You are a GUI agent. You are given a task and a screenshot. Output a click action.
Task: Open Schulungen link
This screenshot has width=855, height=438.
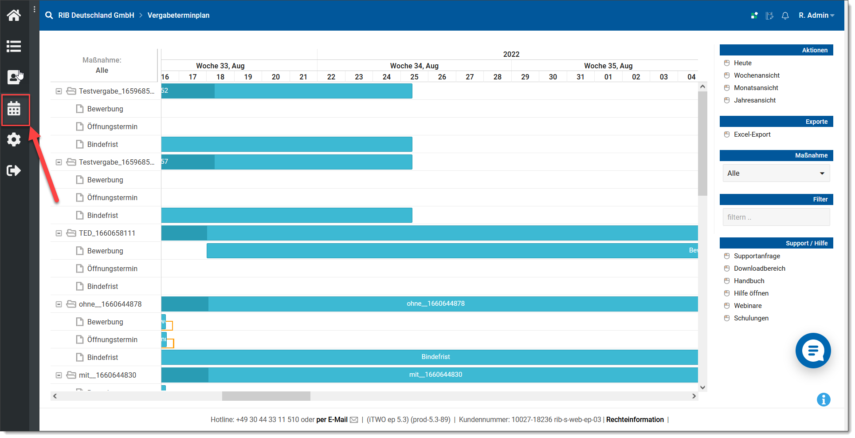point(751,318)
